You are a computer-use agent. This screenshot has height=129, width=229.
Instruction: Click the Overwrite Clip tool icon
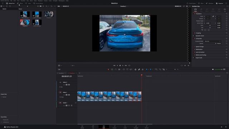(127, 70)
